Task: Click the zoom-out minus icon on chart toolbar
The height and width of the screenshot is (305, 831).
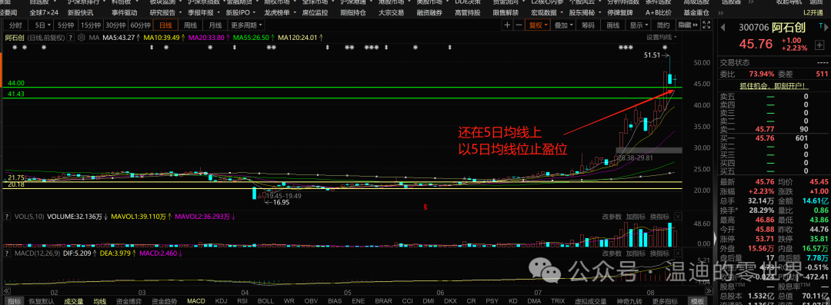Action: point(519,25)
